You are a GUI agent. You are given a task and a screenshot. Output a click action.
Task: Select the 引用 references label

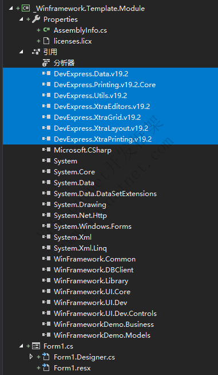pos(50,52)
